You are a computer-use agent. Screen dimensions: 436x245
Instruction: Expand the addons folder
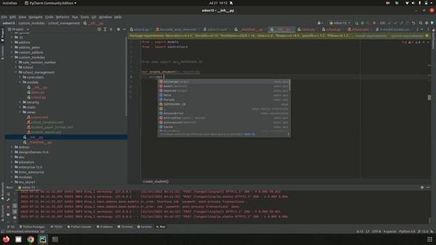point(12,42)
